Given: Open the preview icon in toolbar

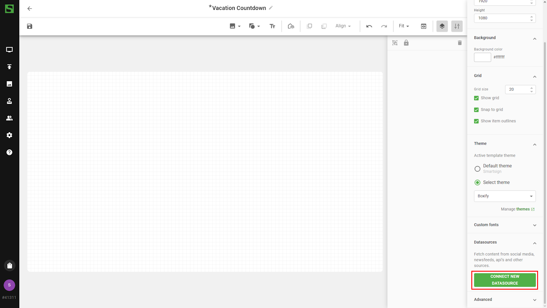Looking at the screenshot, I should click(423, 26).
